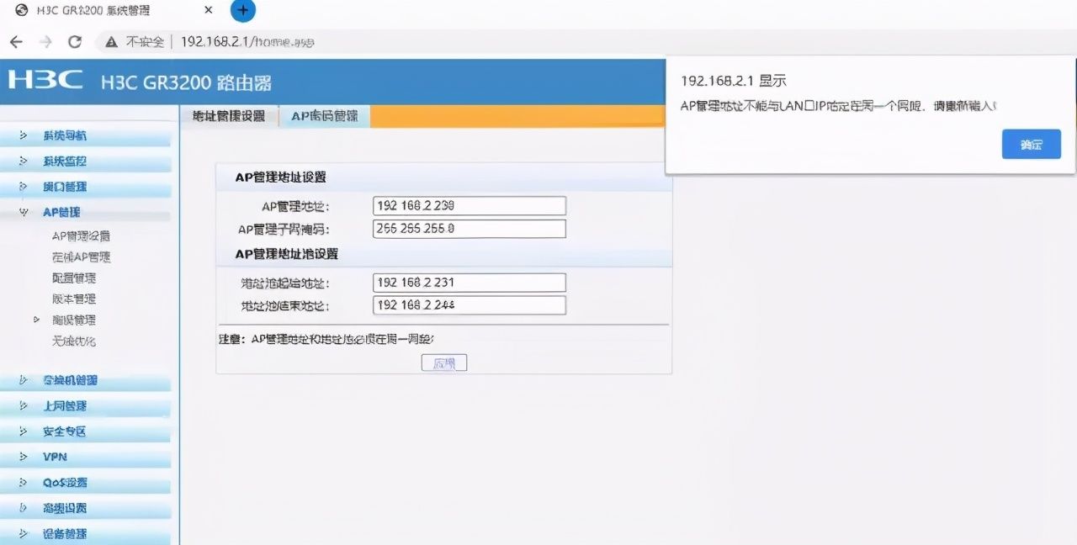Viewport: 1077px width, 545px height.
Task: Click the address bar URL 192.168.2.1
Action: 247,41
